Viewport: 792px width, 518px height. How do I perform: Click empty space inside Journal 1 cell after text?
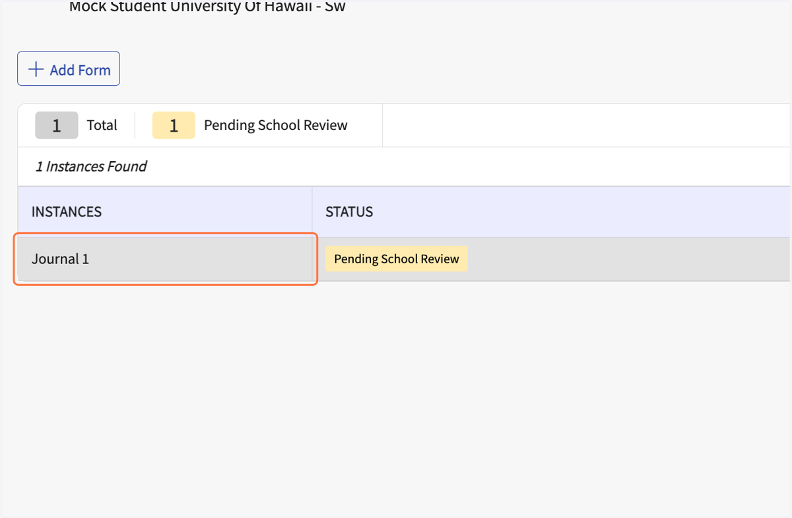198,259
